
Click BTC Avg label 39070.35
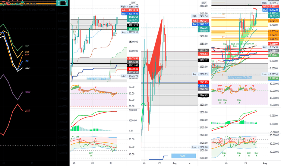tap(130, 32)
